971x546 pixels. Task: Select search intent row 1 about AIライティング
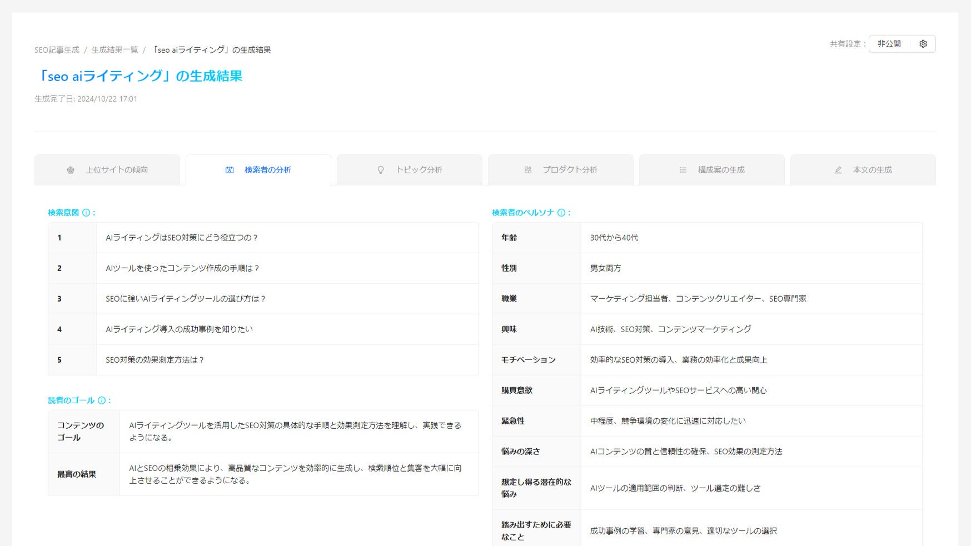[x=182, y=238]
